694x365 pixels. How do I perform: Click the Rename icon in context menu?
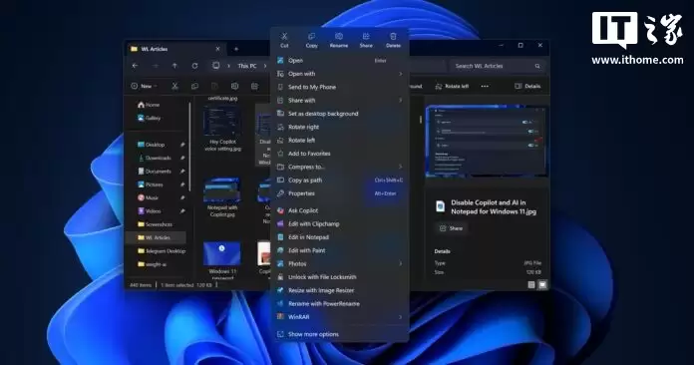pos(339,36)
